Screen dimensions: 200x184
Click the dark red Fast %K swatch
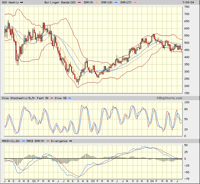click(52, 98)
